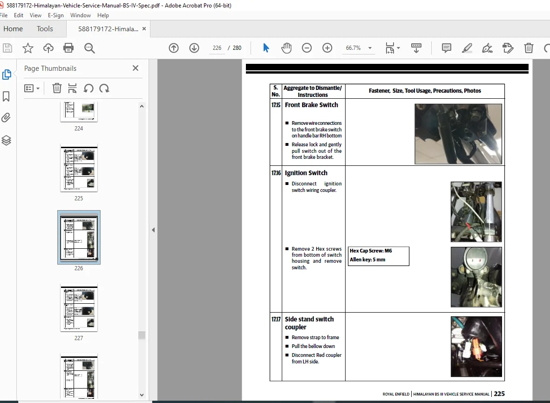Click thumbnails scrollbar up arrow
The image size is (550, 403).
[x=142, y=106]
